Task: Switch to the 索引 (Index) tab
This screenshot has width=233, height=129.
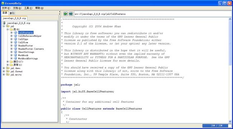Action: click(12, 13)
